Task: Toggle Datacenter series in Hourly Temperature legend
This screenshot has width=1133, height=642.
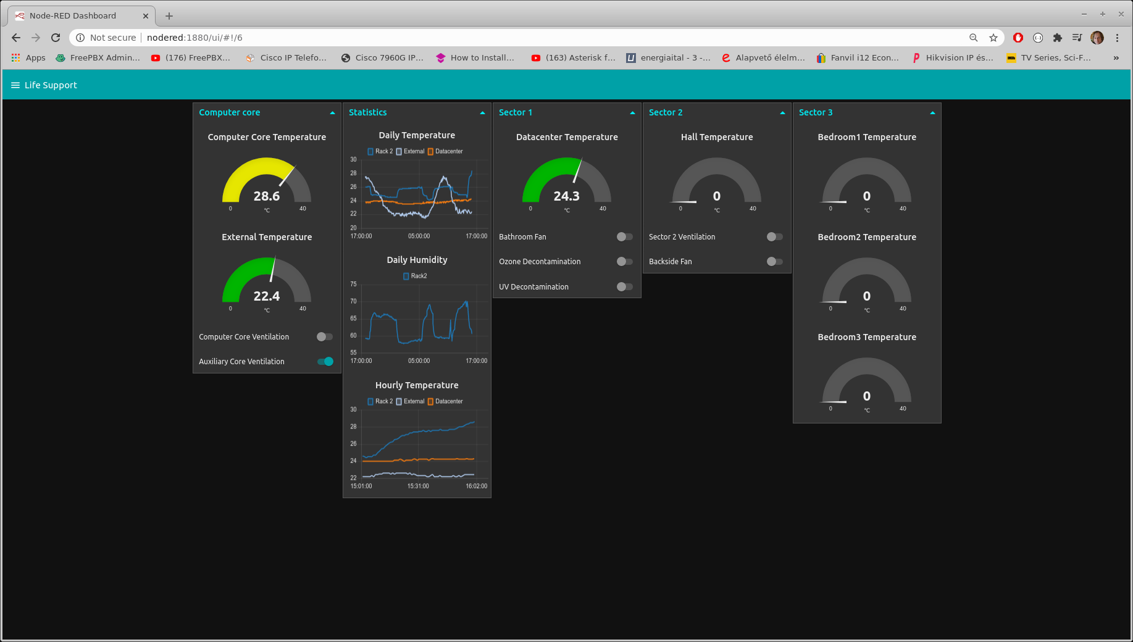Action: click(x=445, y=401)
